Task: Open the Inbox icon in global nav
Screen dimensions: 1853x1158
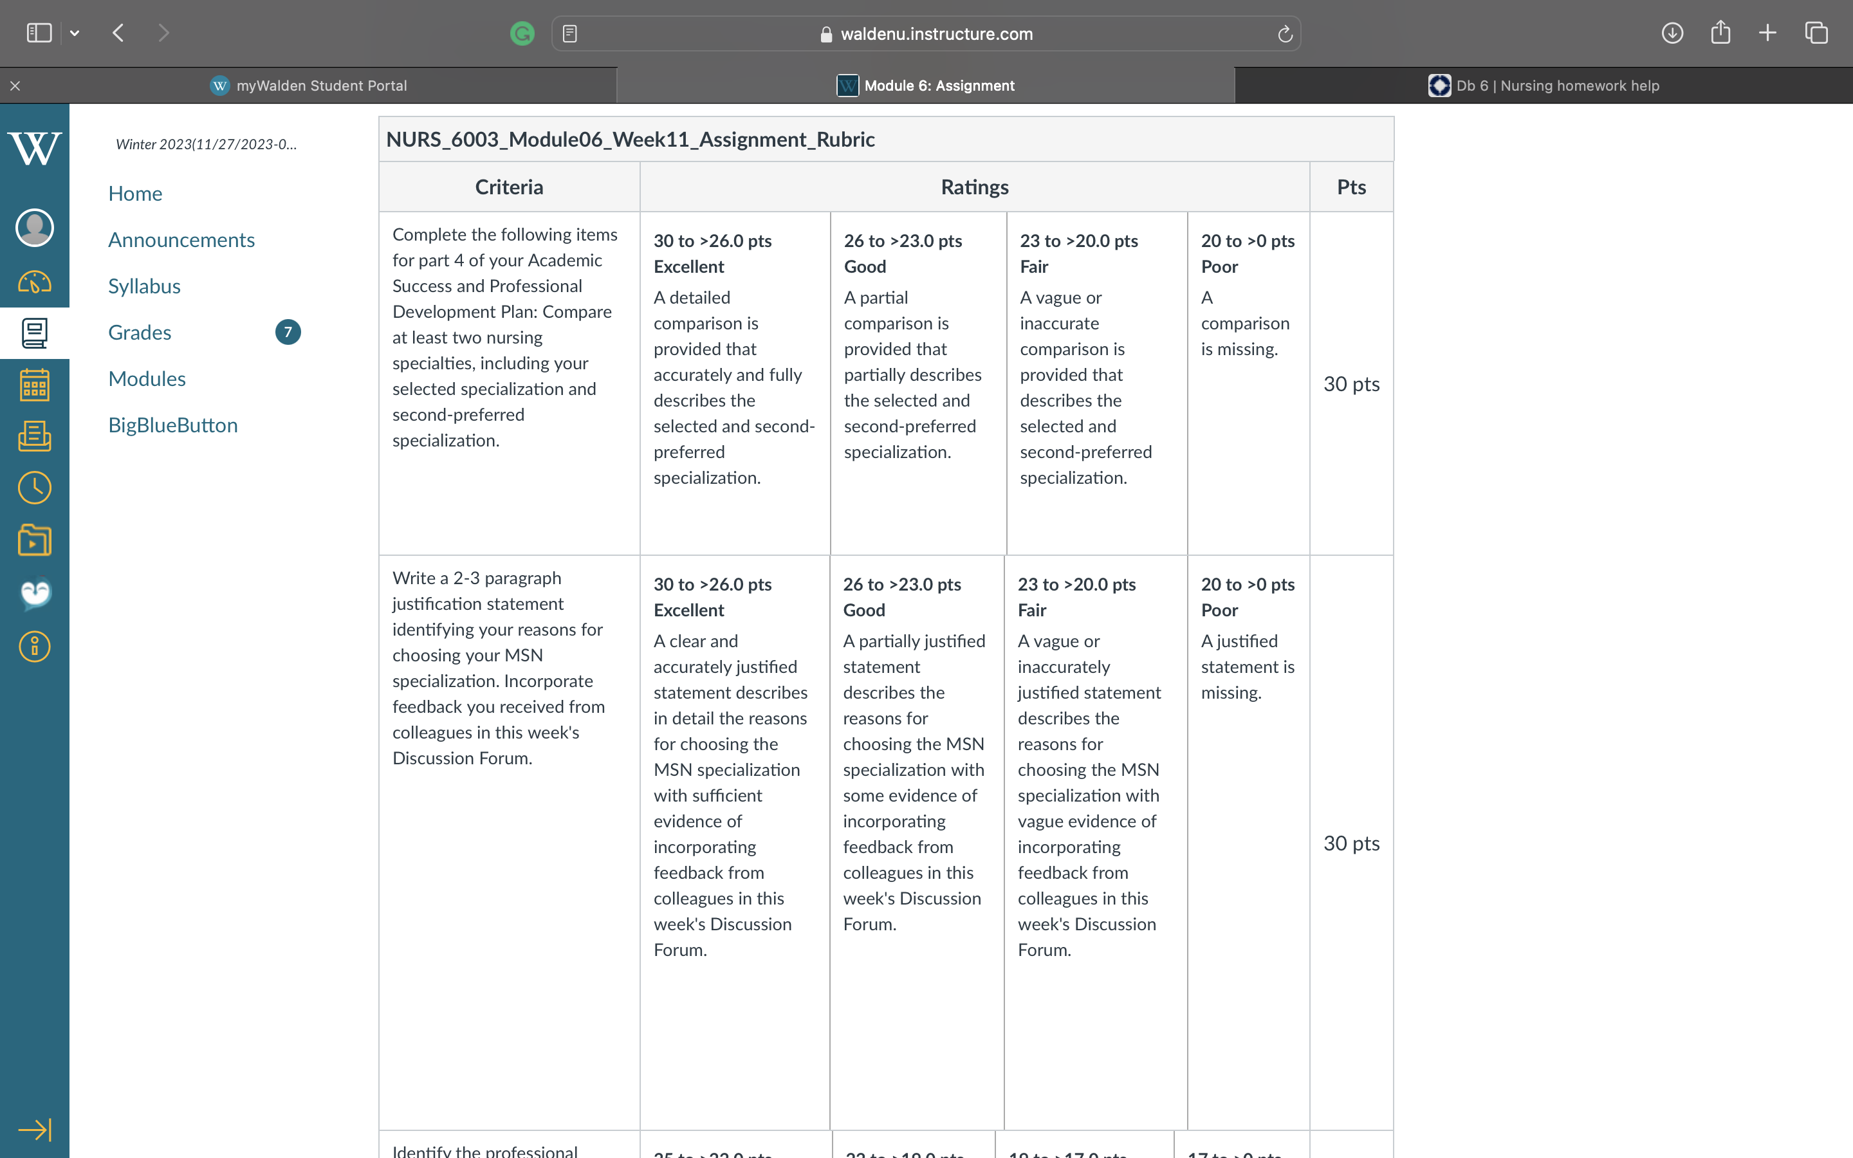Action: [x=35, y=436]
